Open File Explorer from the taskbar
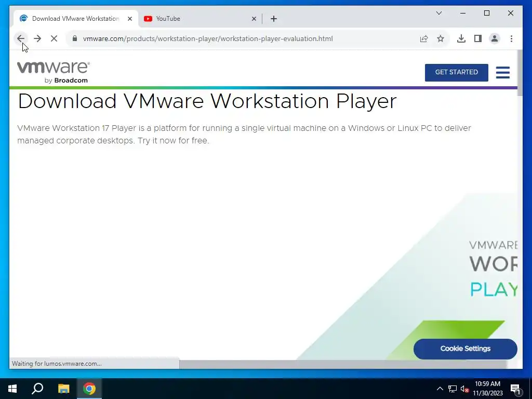 (x=63, y=389)
